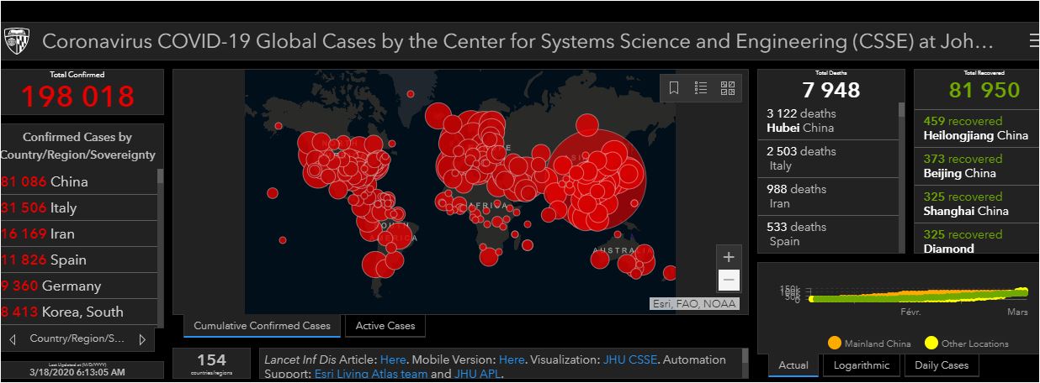This screenshot has width=1040, height=383.
Task: Select Korea, South in confirmed list
Action: point(79,312)
